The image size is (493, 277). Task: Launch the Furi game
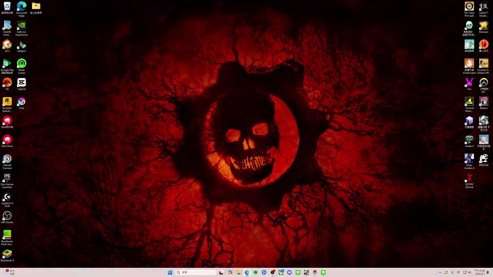pos(469,84)
